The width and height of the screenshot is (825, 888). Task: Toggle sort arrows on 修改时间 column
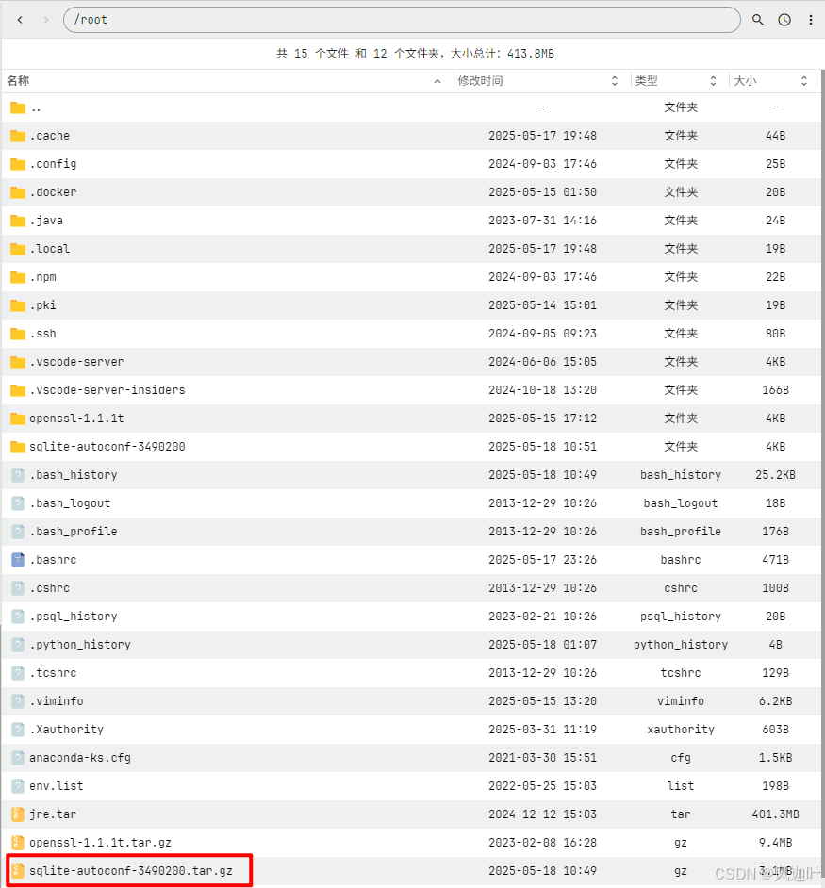pyautogui.click(x=614, y=80)
